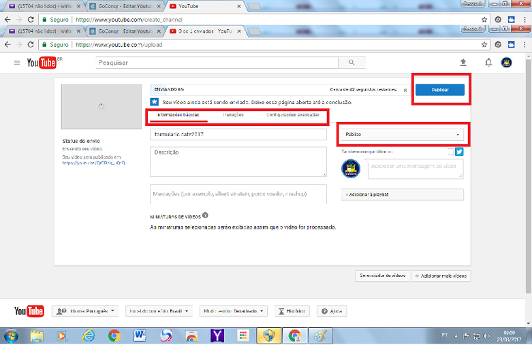The image size is (532, 345).
Task: Tick the also share on Twitter checkbox
Action: click(450, 152)
